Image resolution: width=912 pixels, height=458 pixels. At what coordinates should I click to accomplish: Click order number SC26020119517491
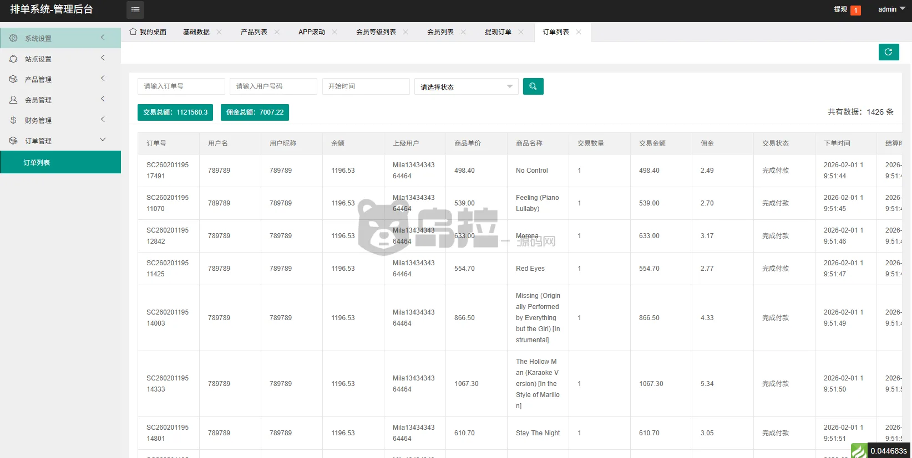coord(168,171)
